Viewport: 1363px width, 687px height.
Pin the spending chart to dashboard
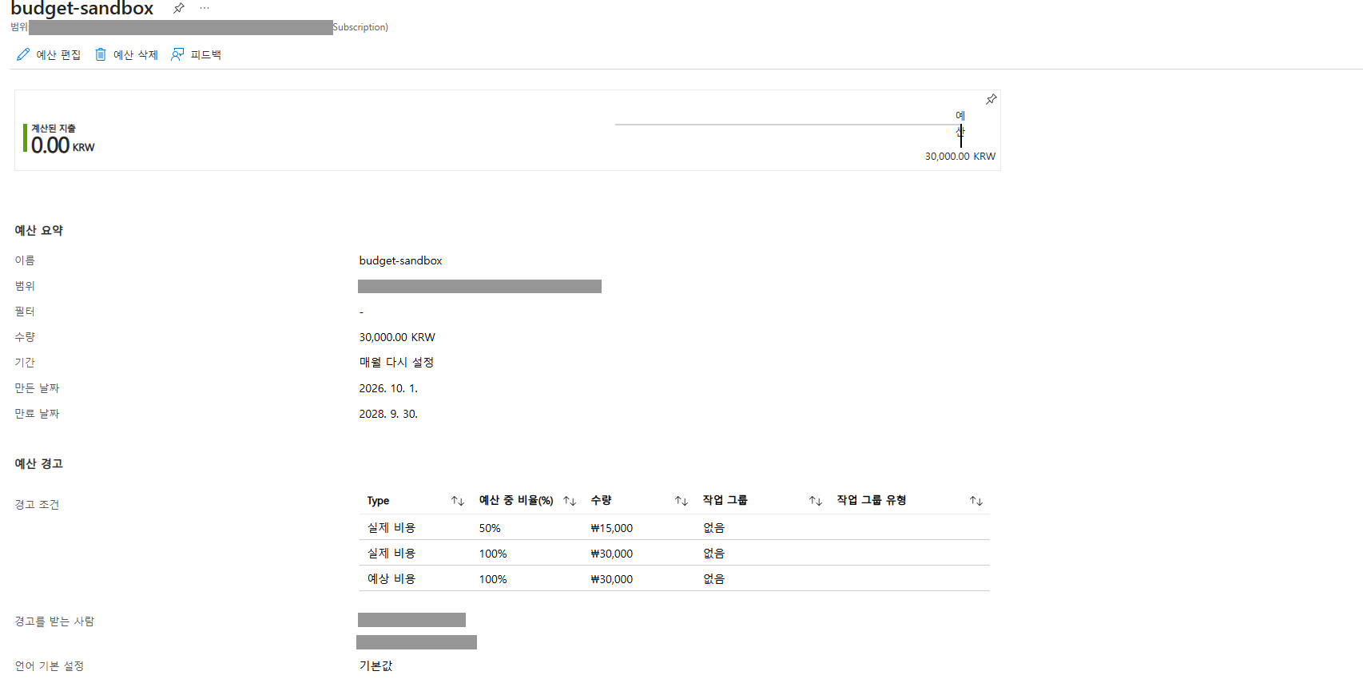point(991,99)
